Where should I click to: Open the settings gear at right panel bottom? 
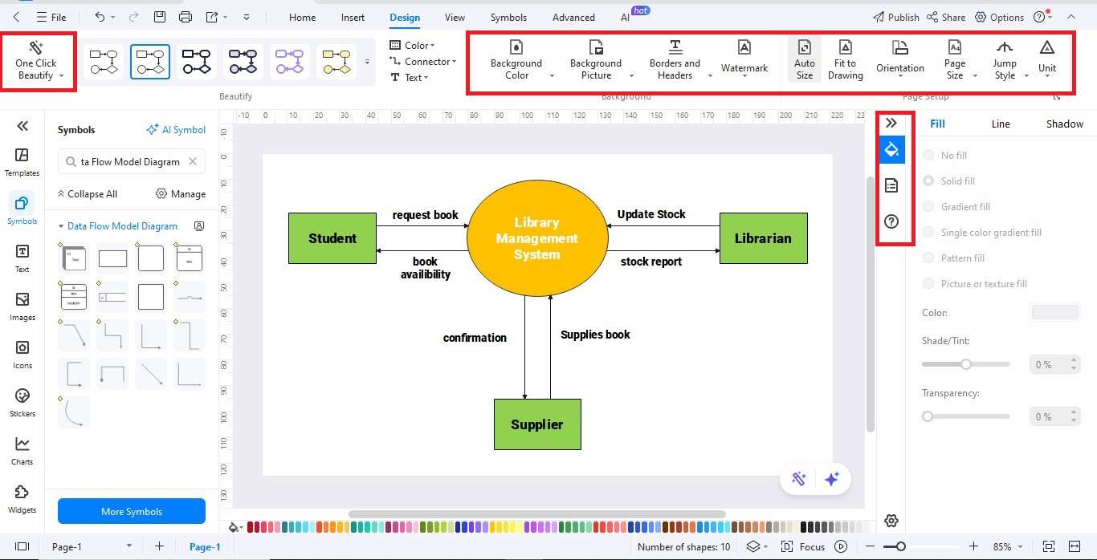click(891, 521)
